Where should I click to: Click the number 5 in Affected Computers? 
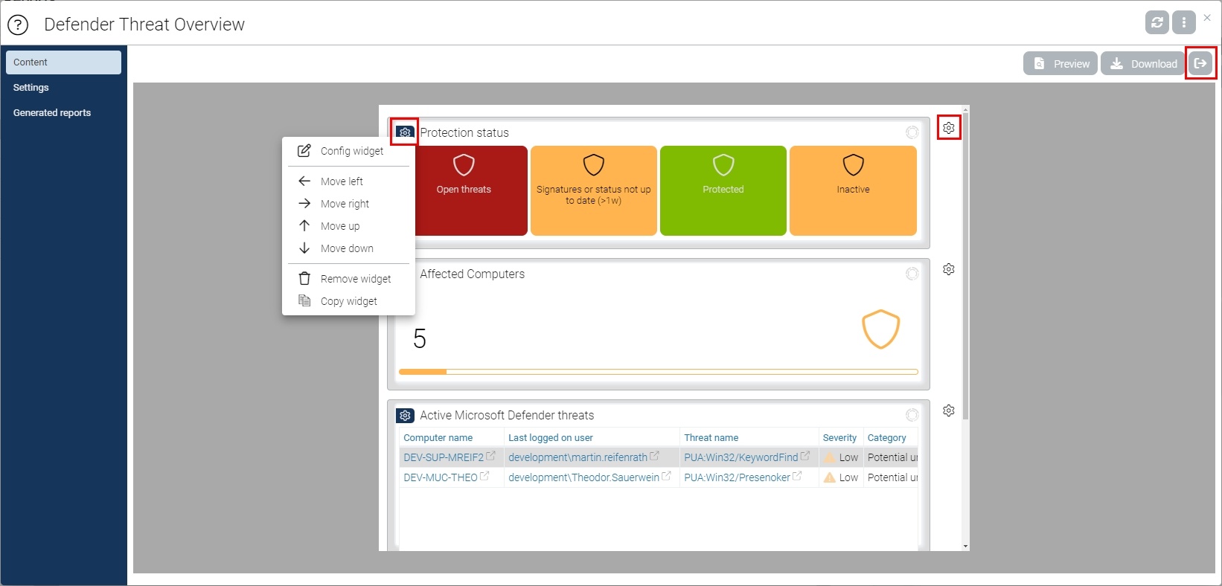420,339
